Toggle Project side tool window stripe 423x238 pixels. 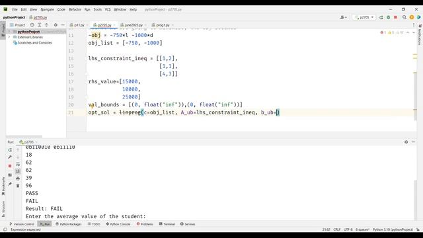[3, 30]
